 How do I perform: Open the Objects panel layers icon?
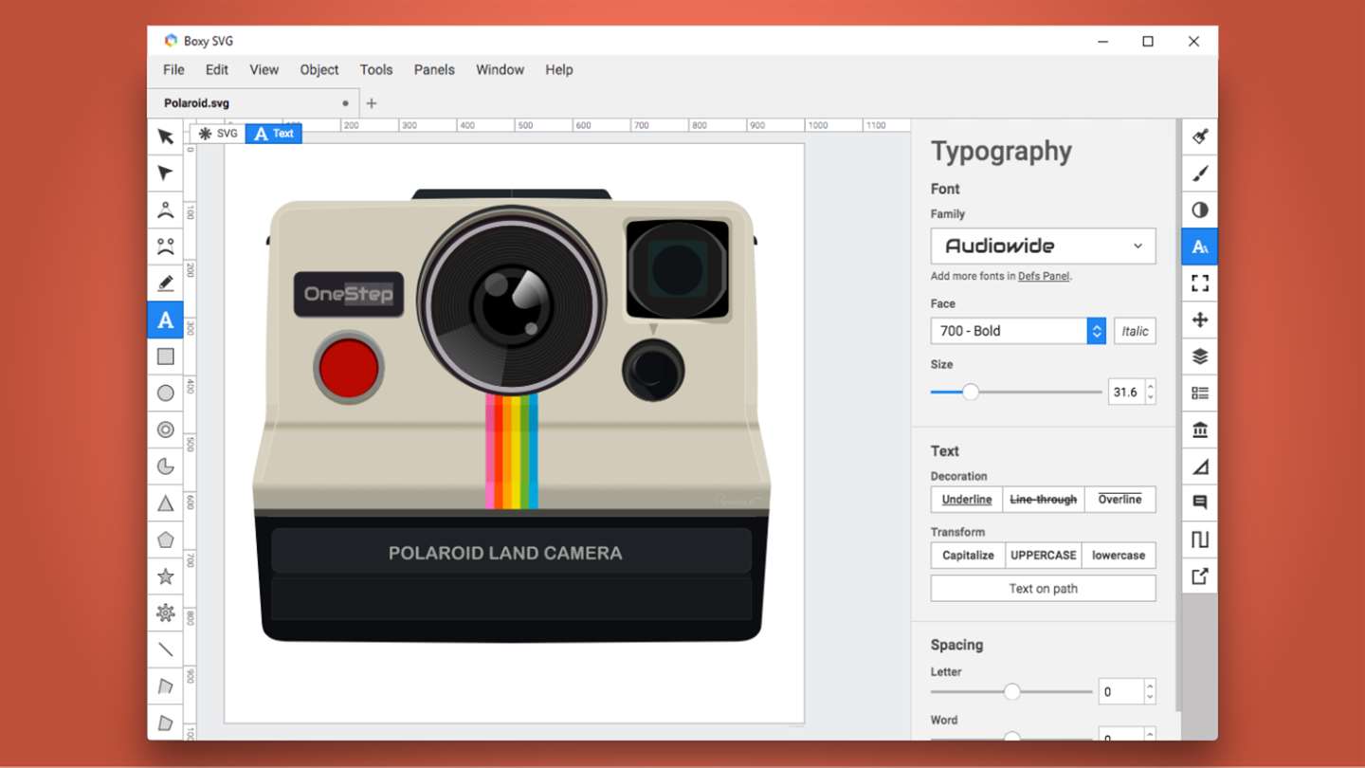pyautogui.click(x=1200, y=357)
